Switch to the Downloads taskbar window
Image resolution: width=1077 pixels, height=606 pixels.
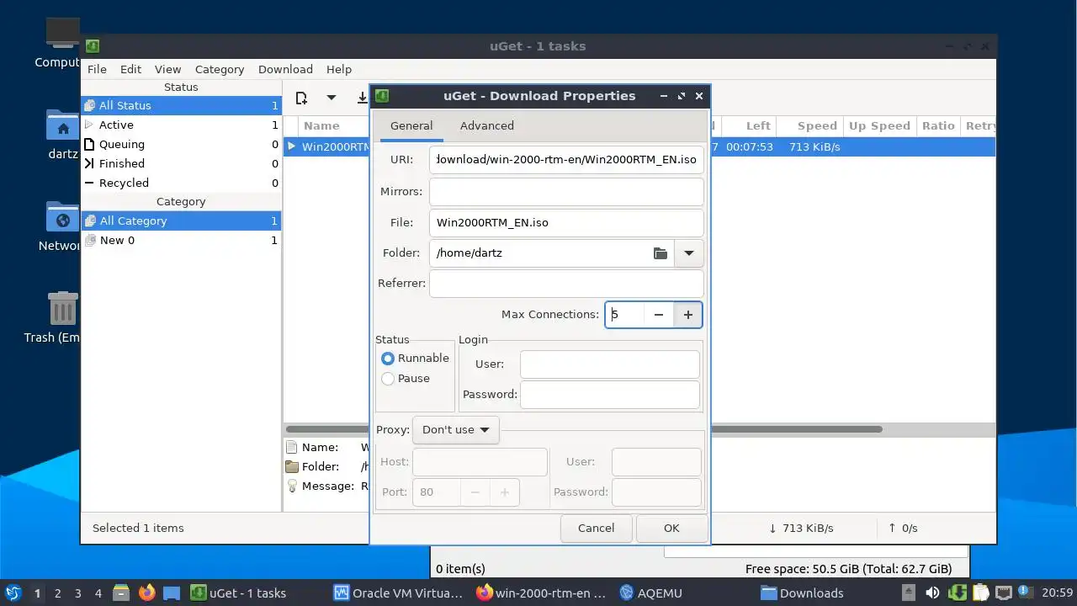click(802, 593)
